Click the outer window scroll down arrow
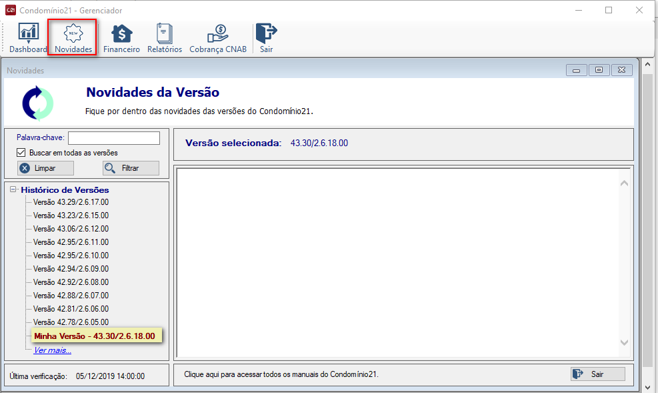This screenshot has width=658, height=393. tap(647, 387)
